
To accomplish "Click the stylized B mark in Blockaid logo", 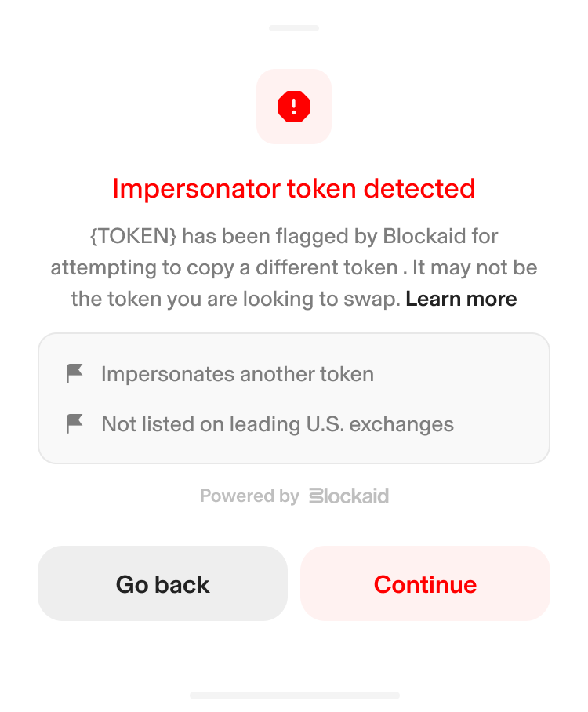I will point(316,496).
